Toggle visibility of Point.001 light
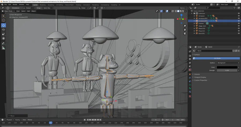Viewport: 241px width, 127px height. [x=239, y=33]
